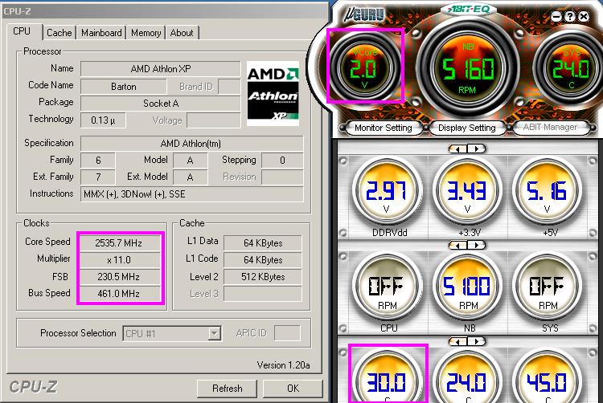
Task: Click the Code Name Barton field
Action: coord(124,87)
